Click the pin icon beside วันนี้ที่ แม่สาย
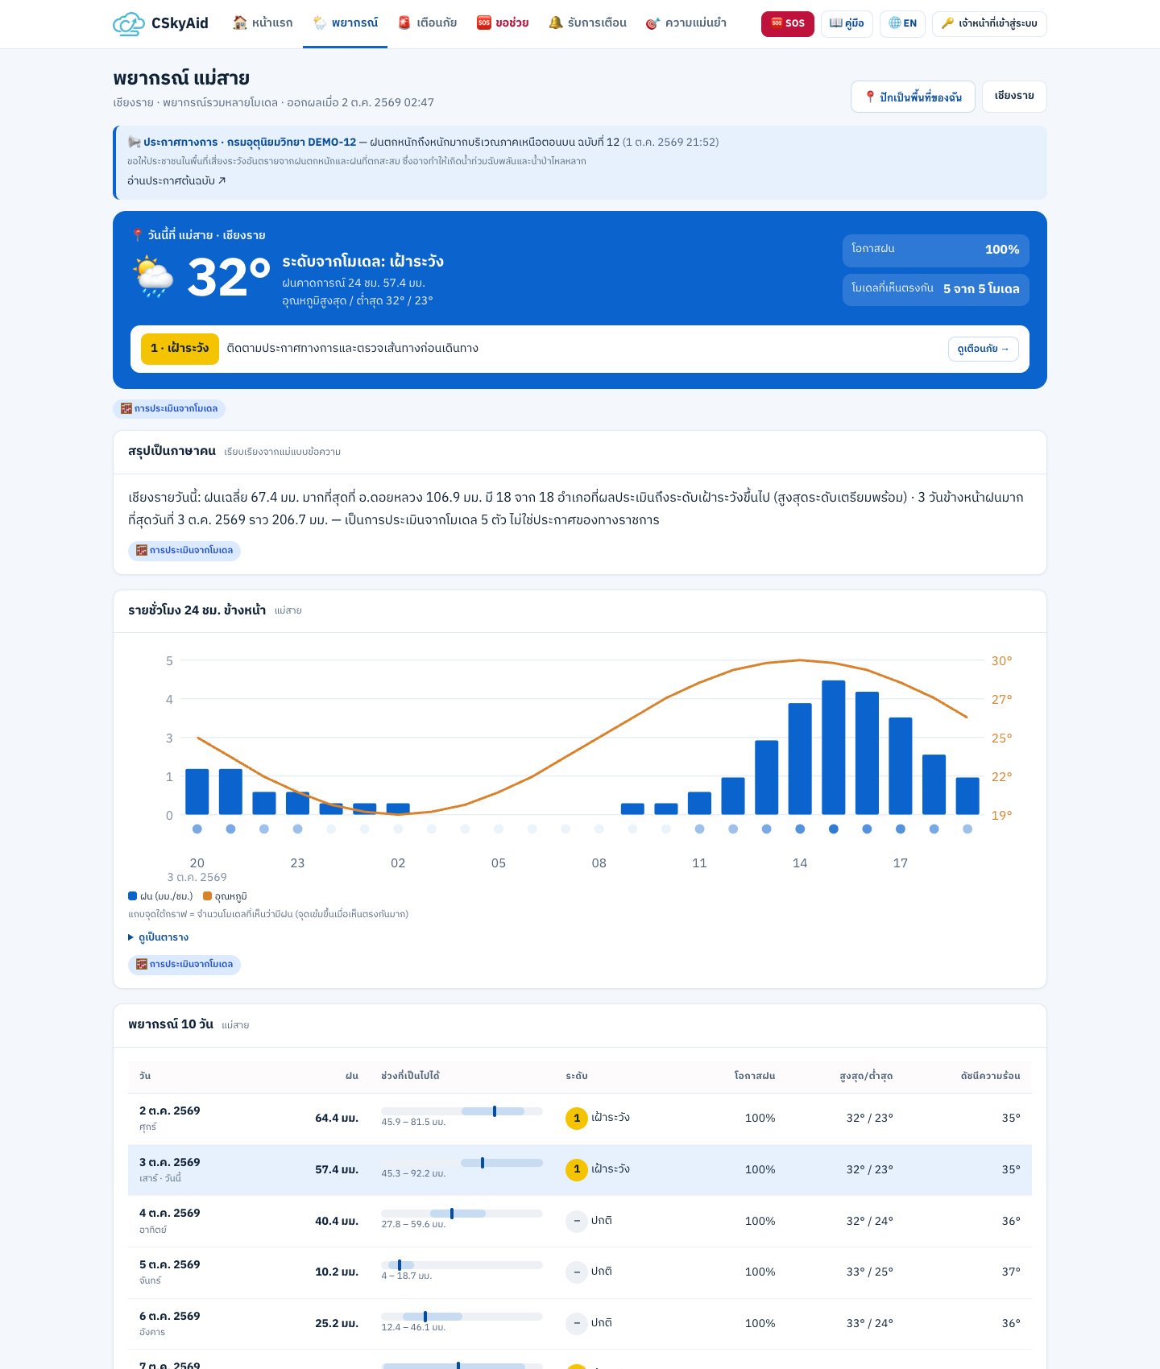 137,235
